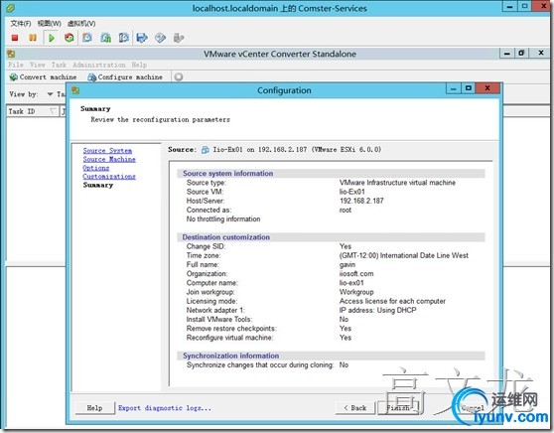This screenshot has height=433, width=554.
Task: Go to the Customizations step
Action: [x=109, y=177]
